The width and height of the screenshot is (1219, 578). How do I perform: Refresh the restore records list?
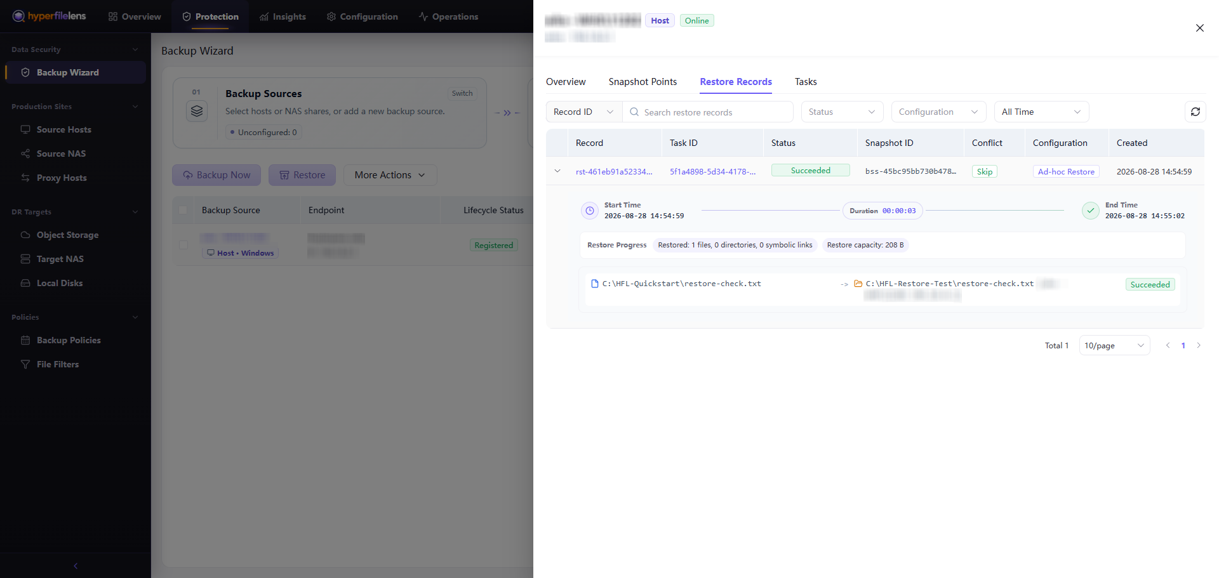click(x=1196, y=112)
